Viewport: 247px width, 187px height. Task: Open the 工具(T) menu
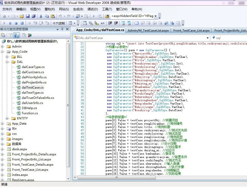[x=107, y=9]
